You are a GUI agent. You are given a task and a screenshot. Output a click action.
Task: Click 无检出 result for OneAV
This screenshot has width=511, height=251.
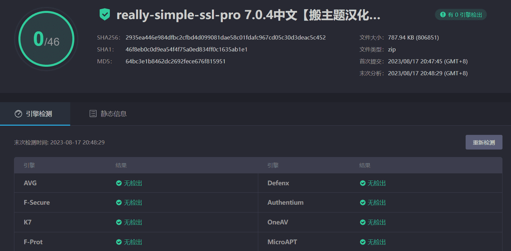coord(377,222)
